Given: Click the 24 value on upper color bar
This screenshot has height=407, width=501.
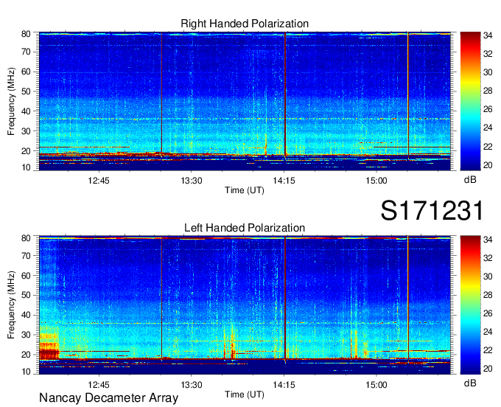Looking at the screenshot, I should 488,128.
